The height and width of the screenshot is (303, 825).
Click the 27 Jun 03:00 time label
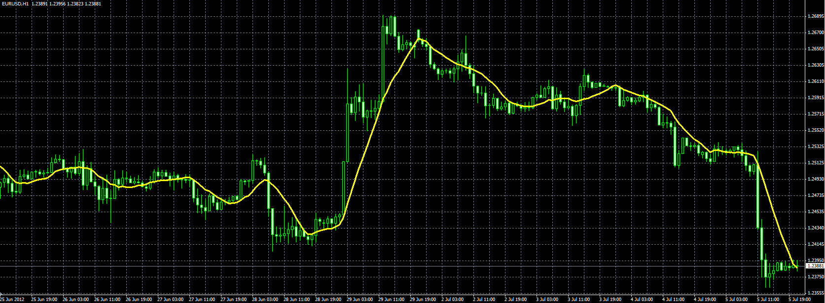click(170, 299)
